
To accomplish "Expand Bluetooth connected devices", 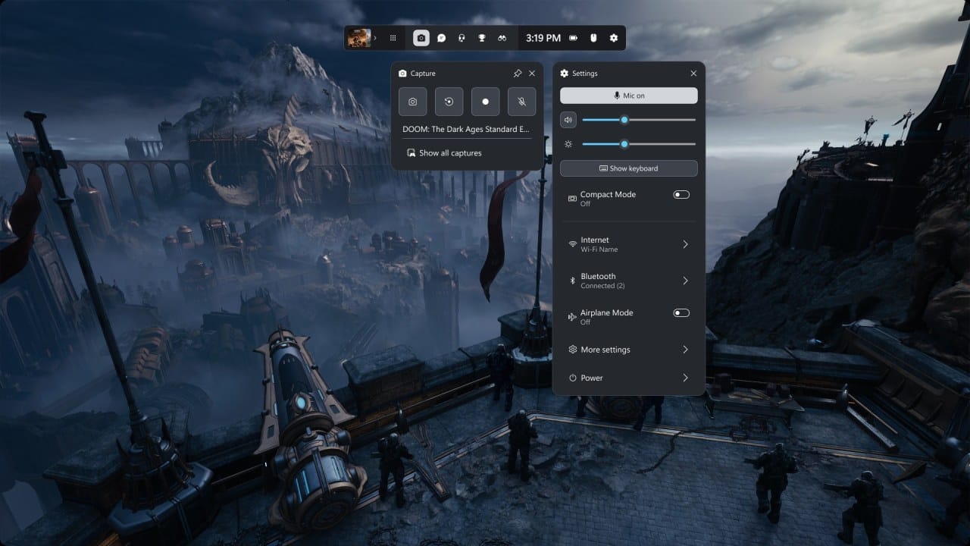I will click(x=629, y=280).
